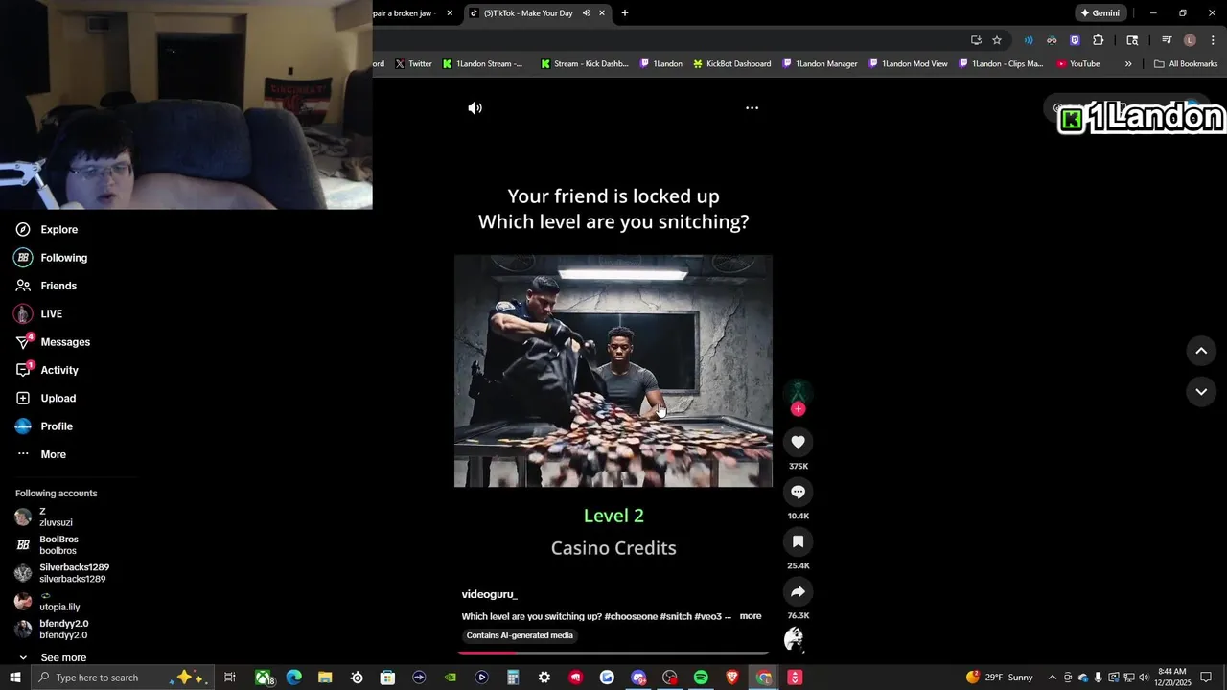Open Silverbacks1289 followed account
The image size is (1227, 690).
tap(61, 573)
